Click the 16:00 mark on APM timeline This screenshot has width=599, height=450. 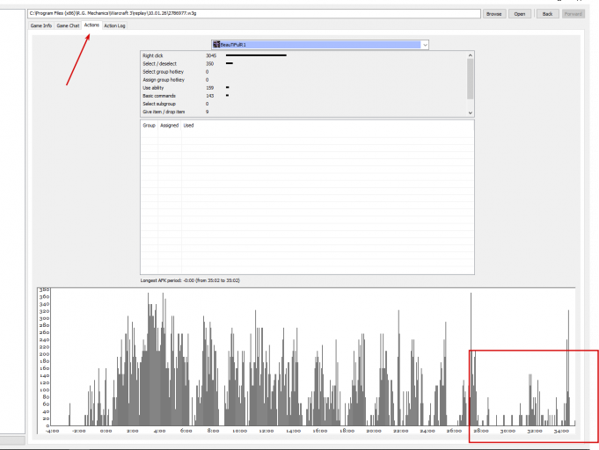click(x=320, y=431)
